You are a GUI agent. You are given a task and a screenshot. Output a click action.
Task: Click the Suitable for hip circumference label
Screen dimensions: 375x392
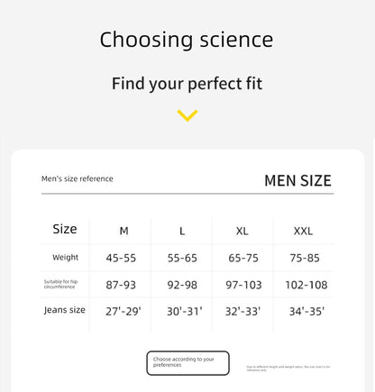tap(60, 284)
